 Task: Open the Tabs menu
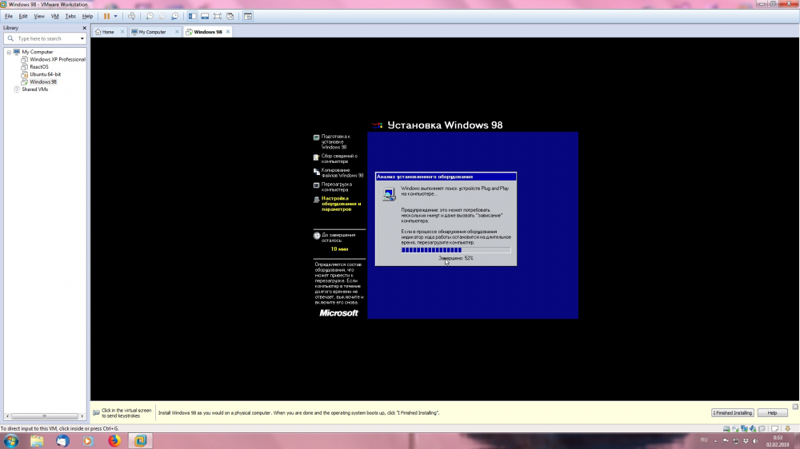pos(70,16)
